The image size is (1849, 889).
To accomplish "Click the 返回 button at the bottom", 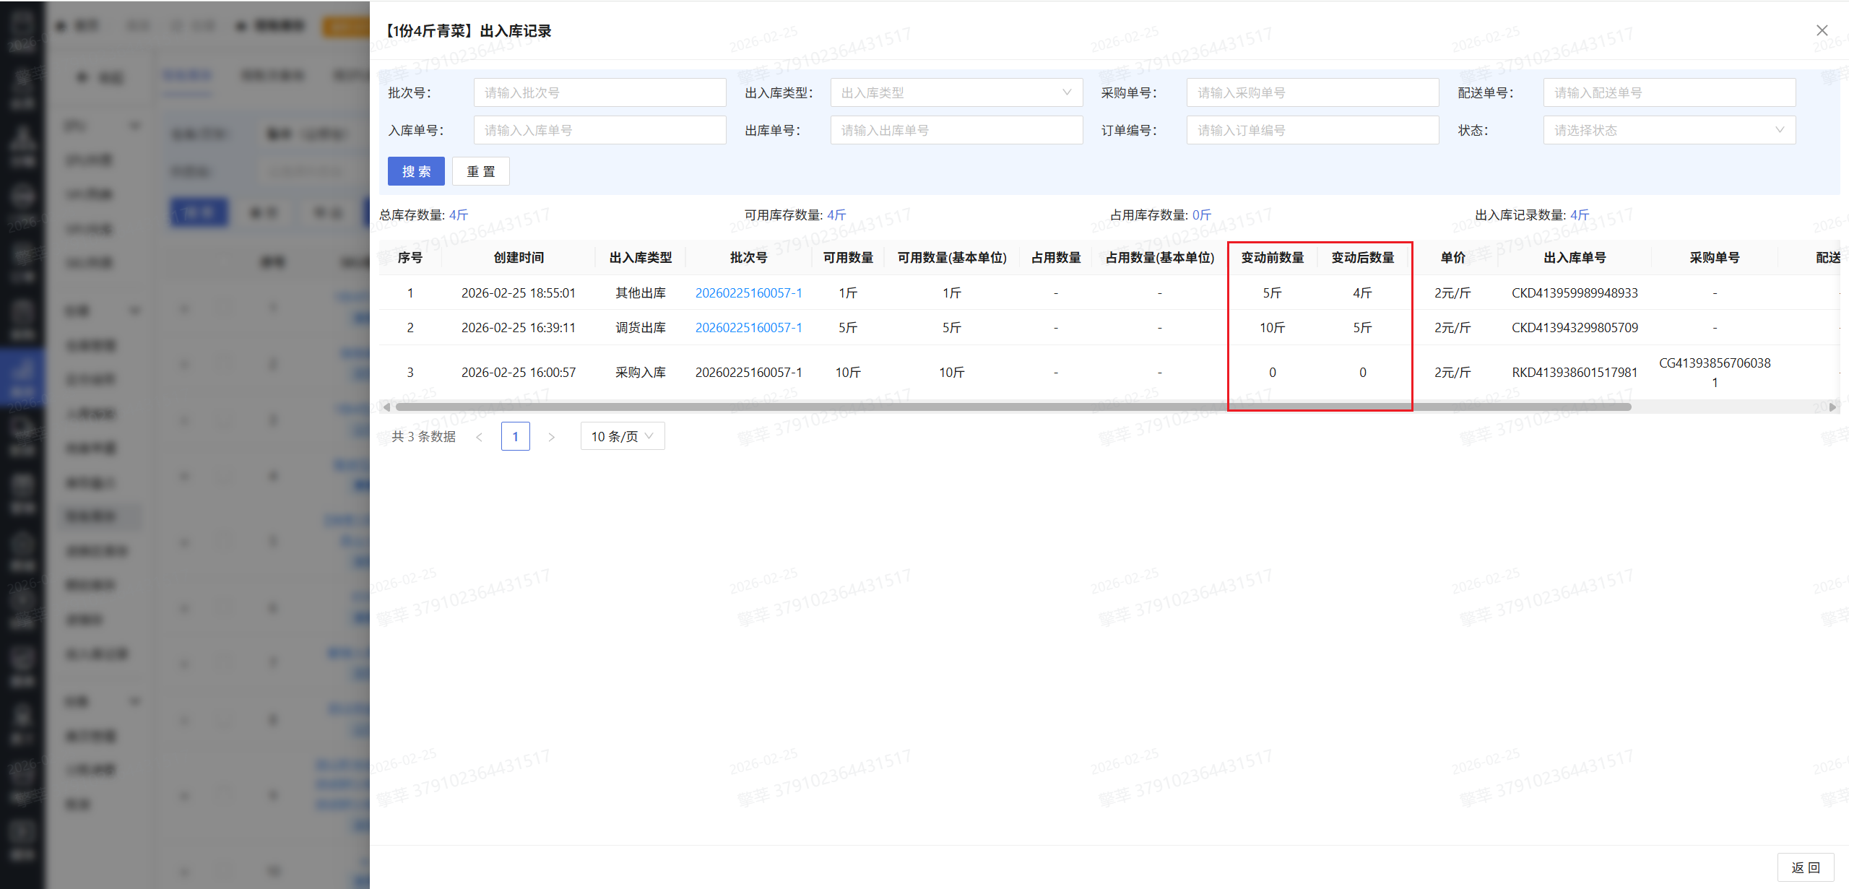I will click(1805, 867).
